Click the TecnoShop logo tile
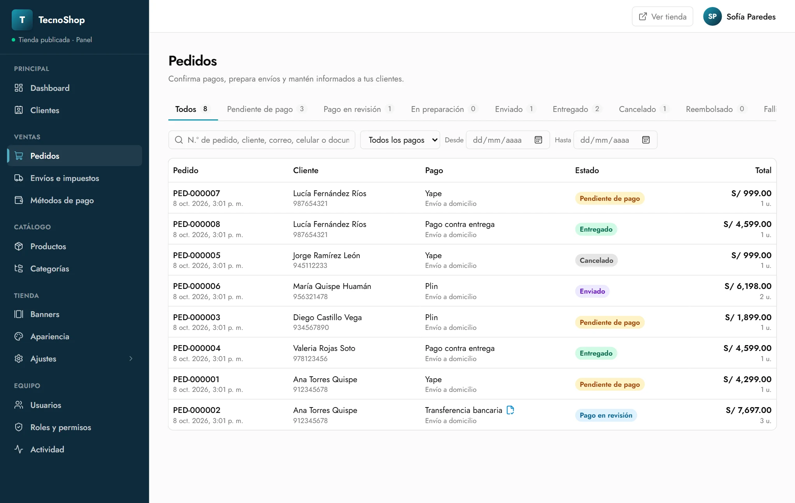This screenshot has height=503, width=795. coord(22,20)
